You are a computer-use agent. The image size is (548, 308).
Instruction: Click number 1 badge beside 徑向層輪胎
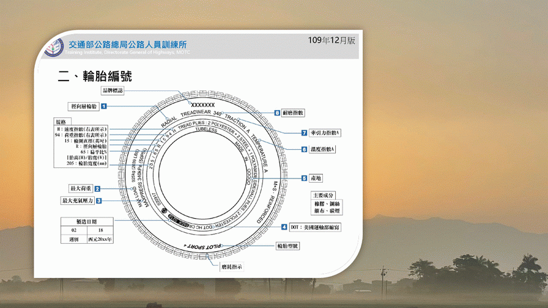(105, 106)
